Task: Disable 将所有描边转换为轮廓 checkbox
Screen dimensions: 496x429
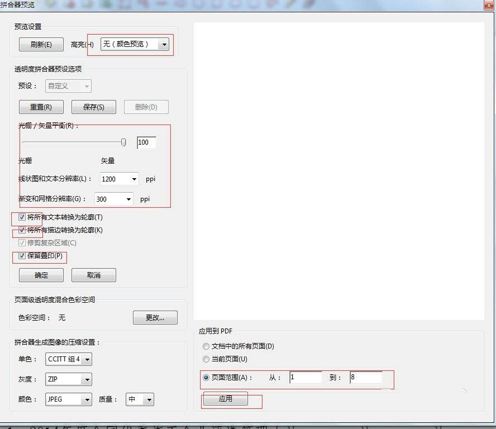Action: (21, 230)
